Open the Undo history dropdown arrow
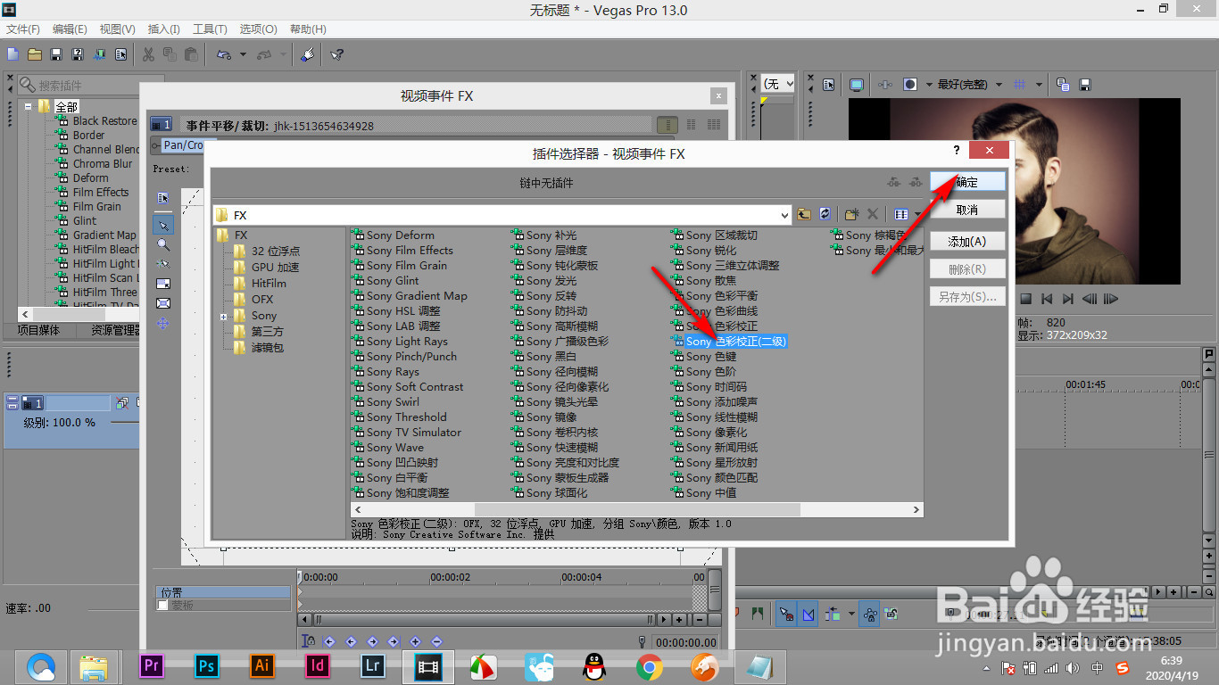 tap(243, 54)
